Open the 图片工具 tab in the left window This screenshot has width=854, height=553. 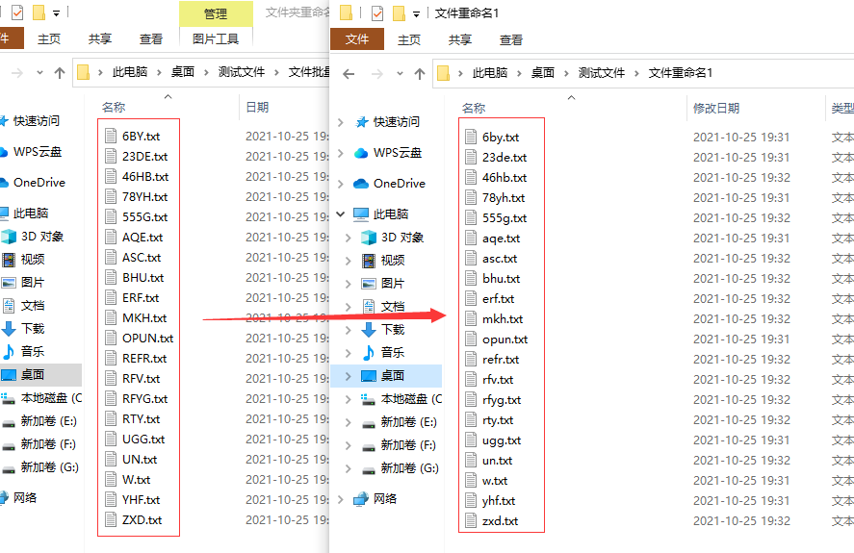click(216, 38)
